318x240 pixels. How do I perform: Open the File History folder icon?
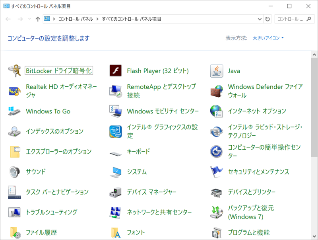(x=15, y=233)
